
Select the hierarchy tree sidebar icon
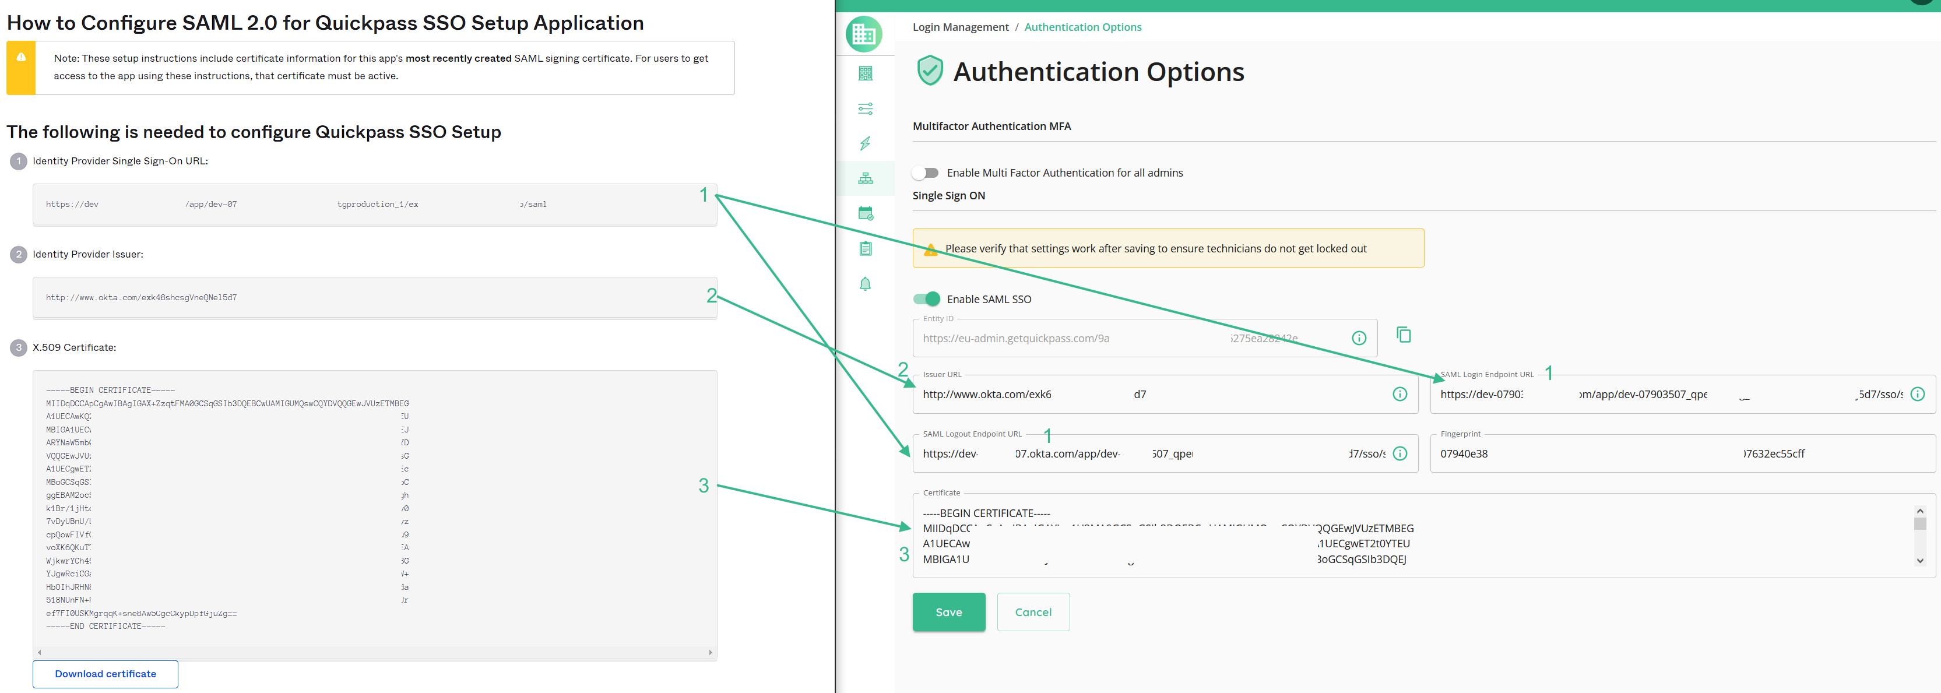pos(865,178)
